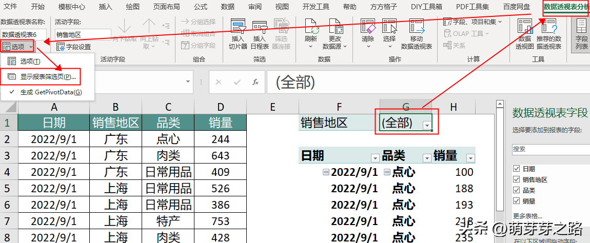Click the Insert Slicer icon
This screenshot has height=243, width=590.
point(238,26)
